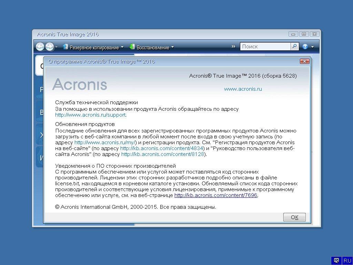Click "Уведомления о ПО сторонних производителей" heading
Image resolution: width=353 pixels, height=265 pixels.
click(115, 166)
